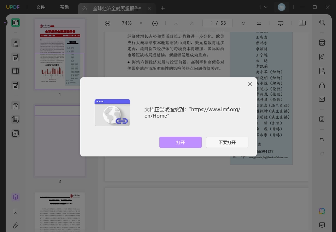Open the search magnifier

point(322,23)
